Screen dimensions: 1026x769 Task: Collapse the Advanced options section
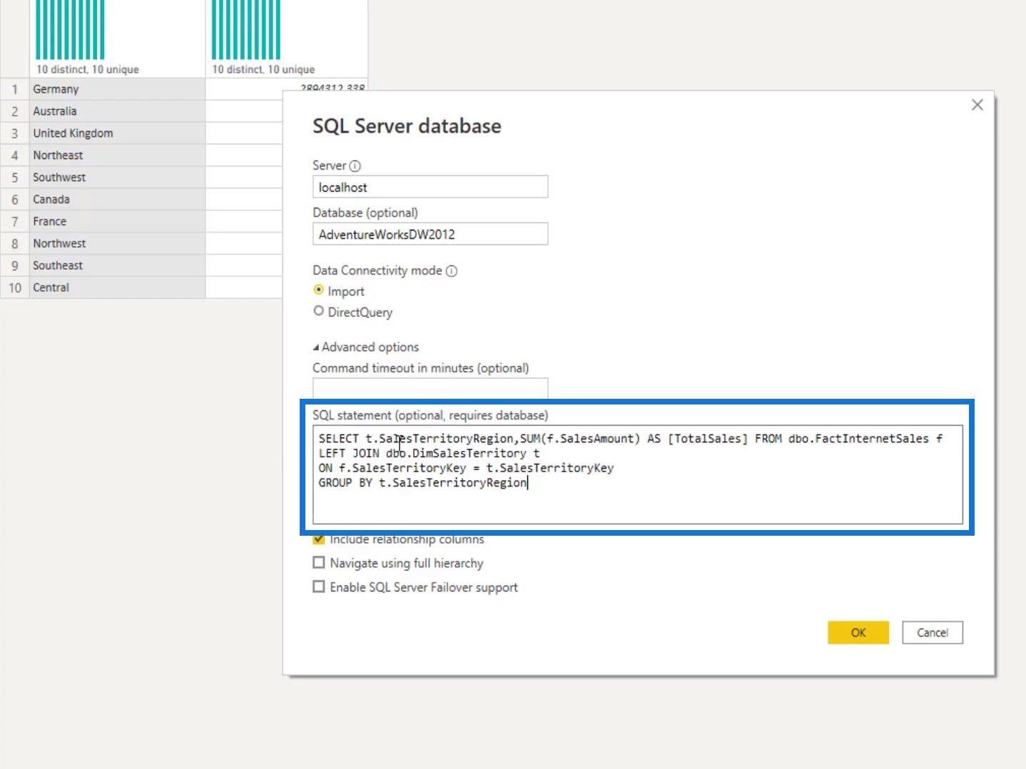coord(366,347)
